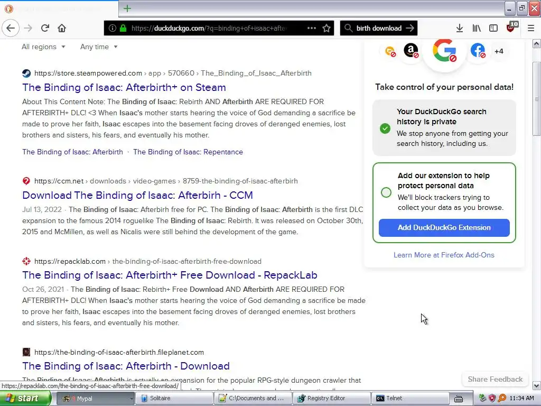Click the scrollbar up arrow
This screenshot has width=541, height=406.
tap(536, 43)
